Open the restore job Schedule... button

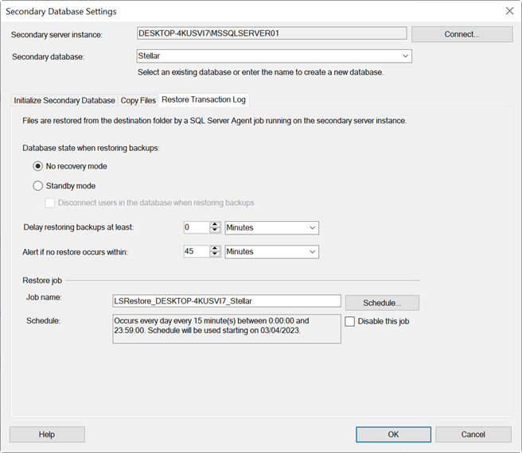point(382,303)
